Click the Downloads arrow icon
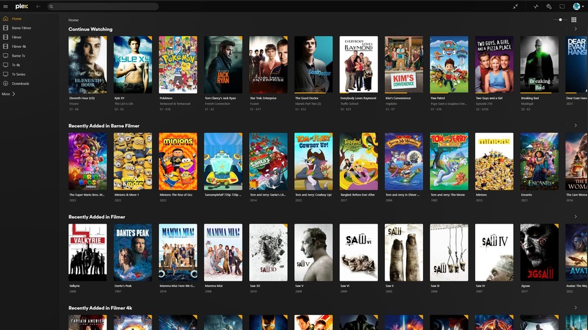 [x=5, y=83]
